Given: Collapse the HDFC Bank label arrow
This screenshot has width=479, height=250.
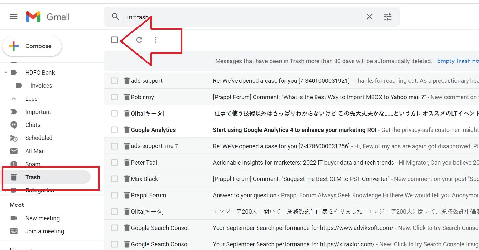Looking at the screenshot, I should [x=5, y=72].
